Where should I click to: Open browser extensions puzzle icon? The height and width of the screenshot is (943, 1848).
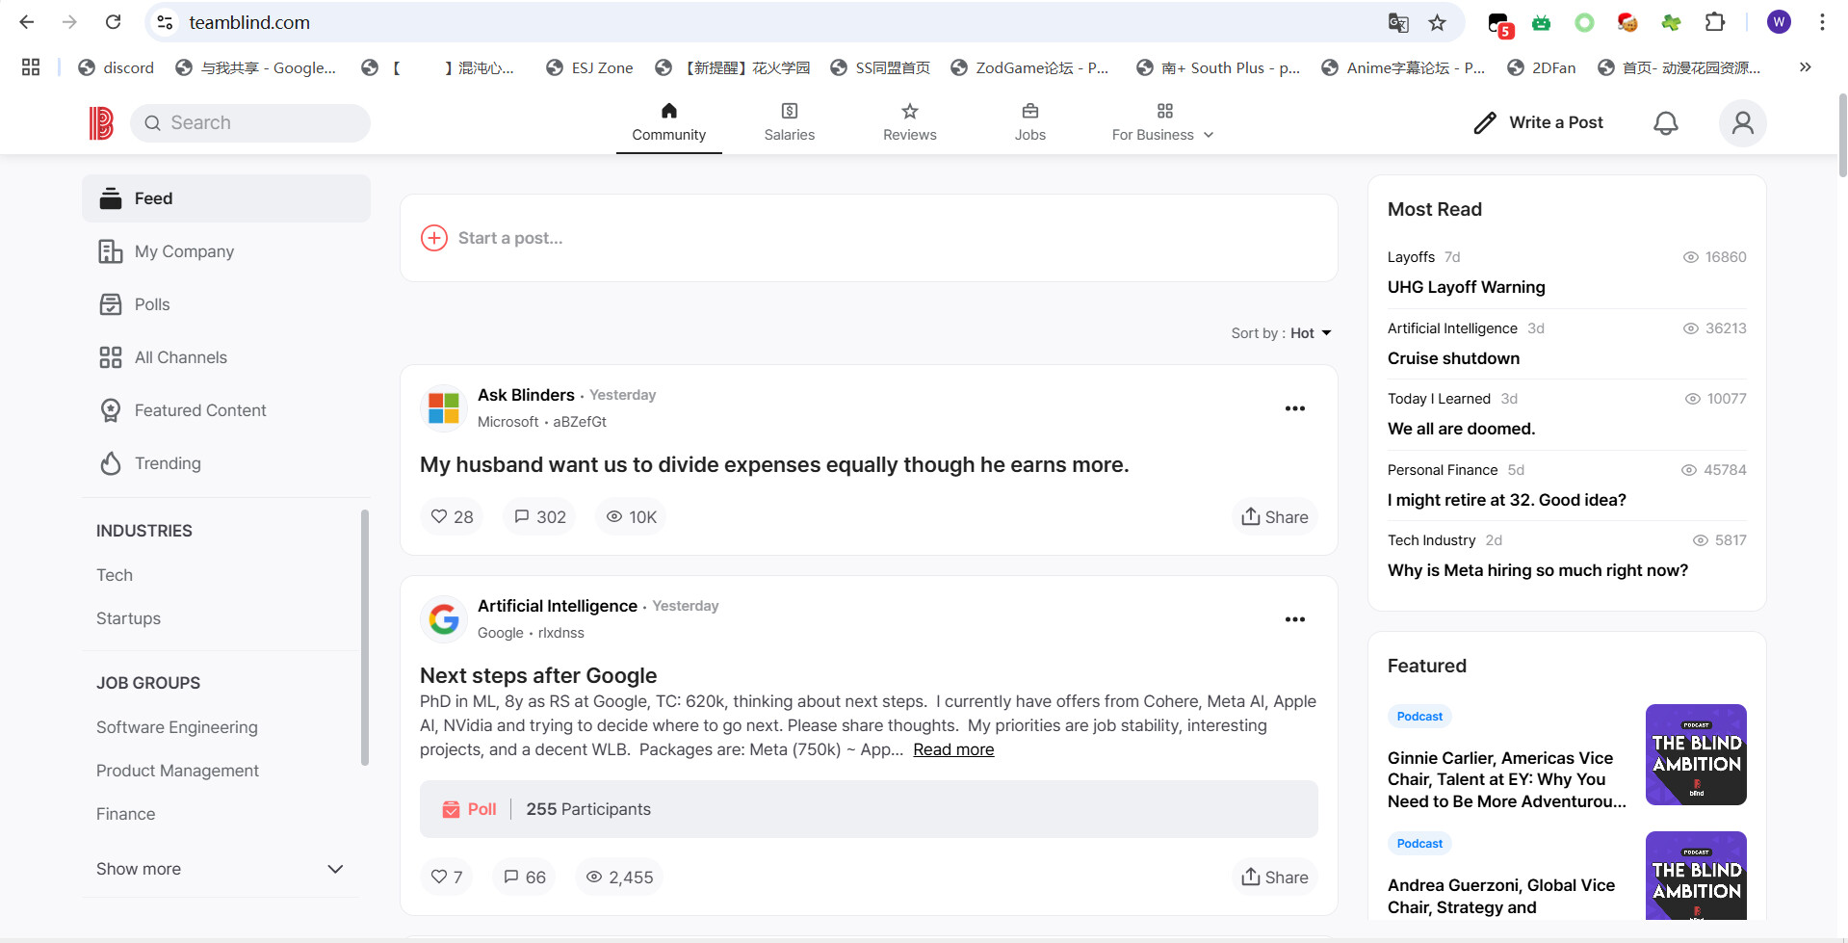(1715, 22)
